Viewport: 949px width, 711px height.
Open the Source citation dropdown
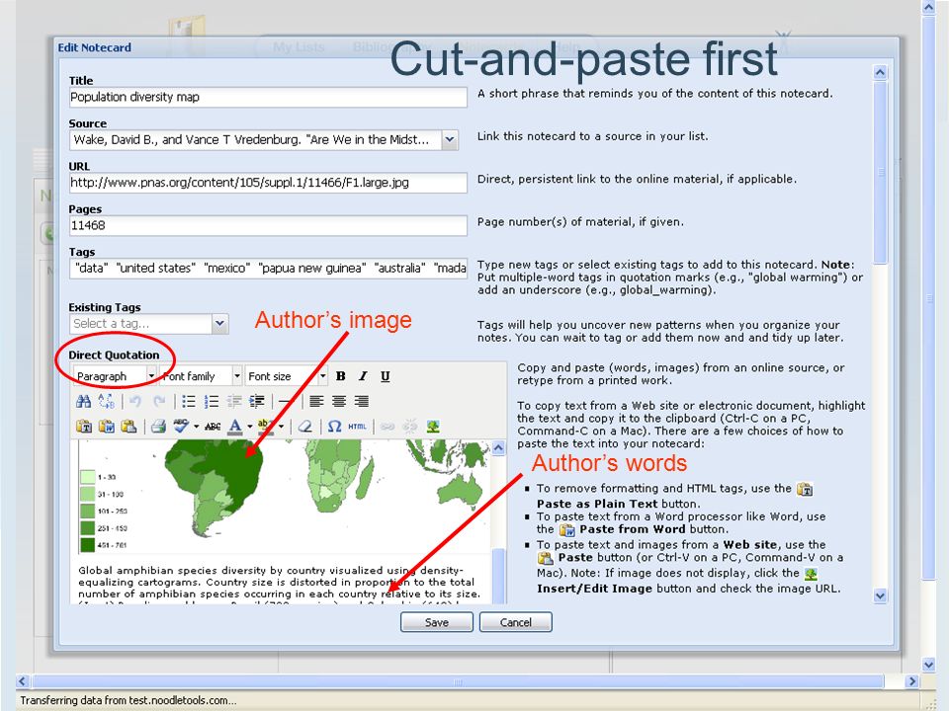pos(449,139)
